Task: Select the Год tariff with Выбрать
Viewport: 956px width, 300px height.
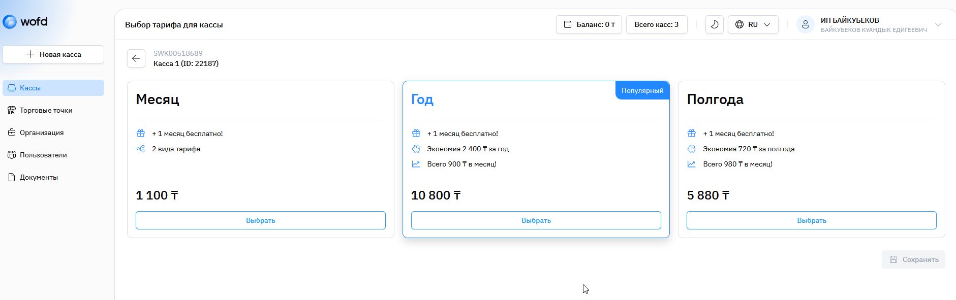Action: (536, 220)
